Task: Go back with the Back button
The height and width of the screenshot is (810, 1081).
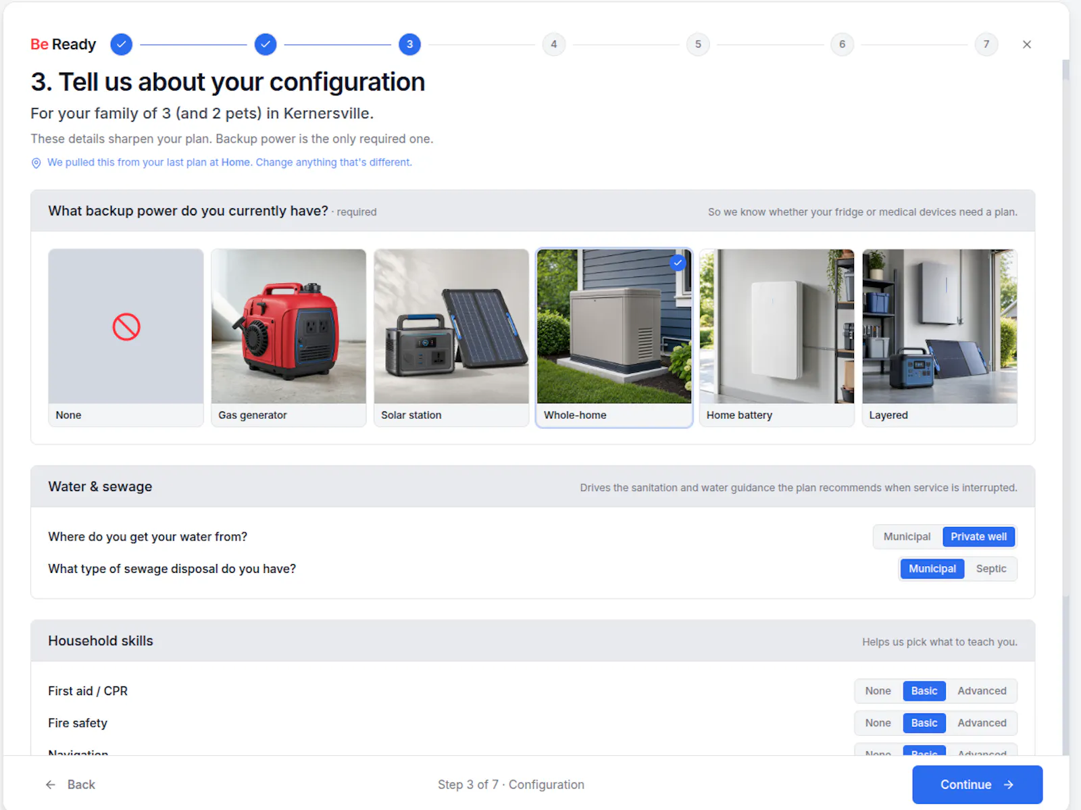Action: pyautogui.click(x=70, y=784)
